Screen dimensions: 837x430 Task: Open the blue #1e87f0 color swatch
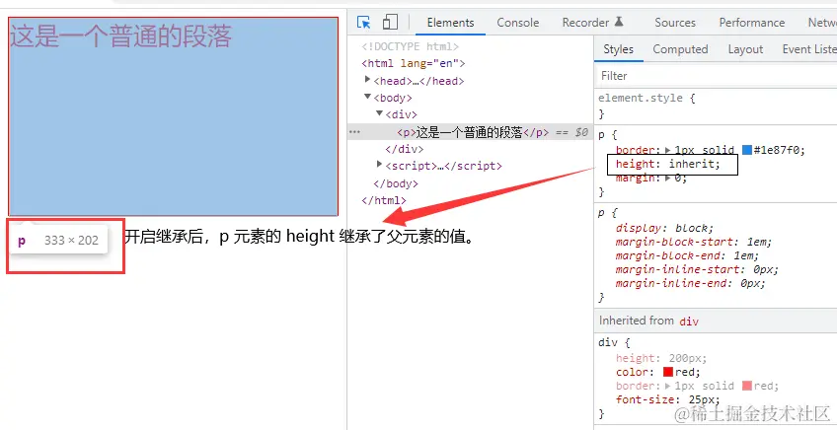point(747,150)
